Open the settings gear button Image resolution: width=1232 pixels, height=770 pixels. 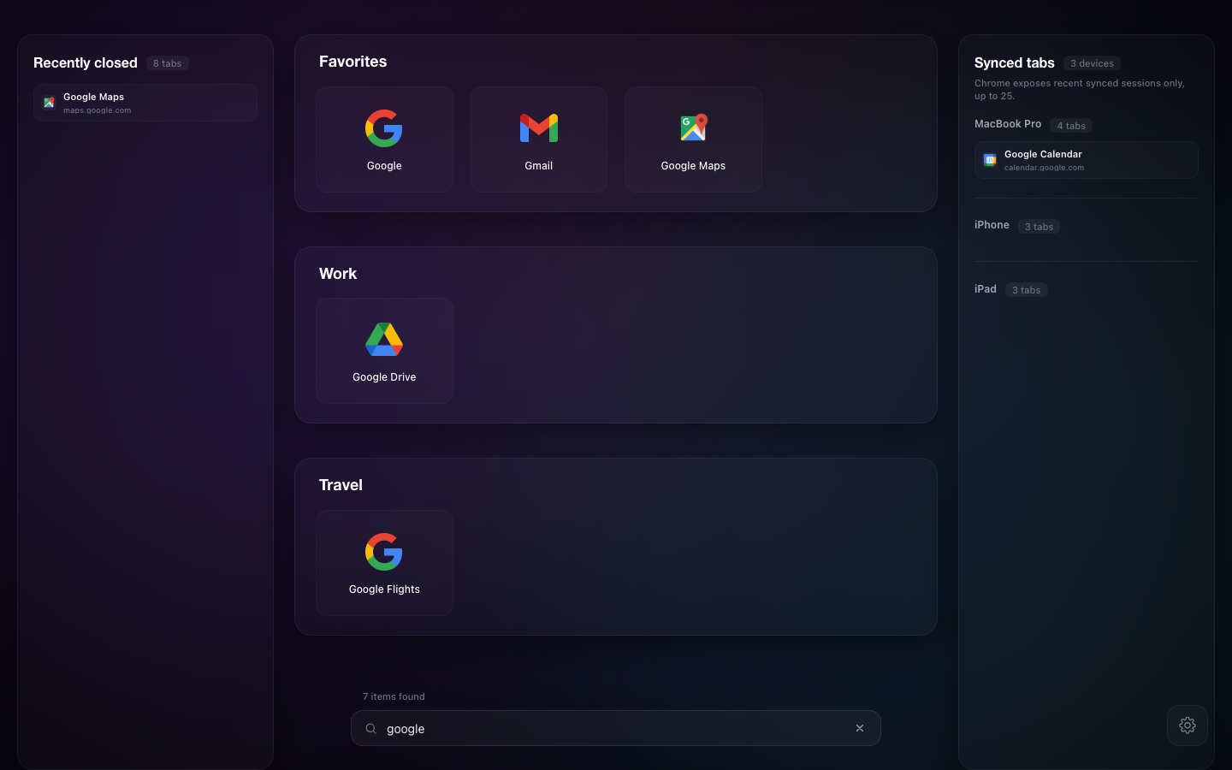(1188, 726)
